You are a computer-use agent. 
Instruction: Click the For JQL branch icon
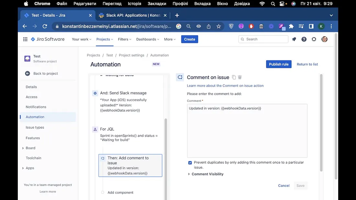point(95,129)
